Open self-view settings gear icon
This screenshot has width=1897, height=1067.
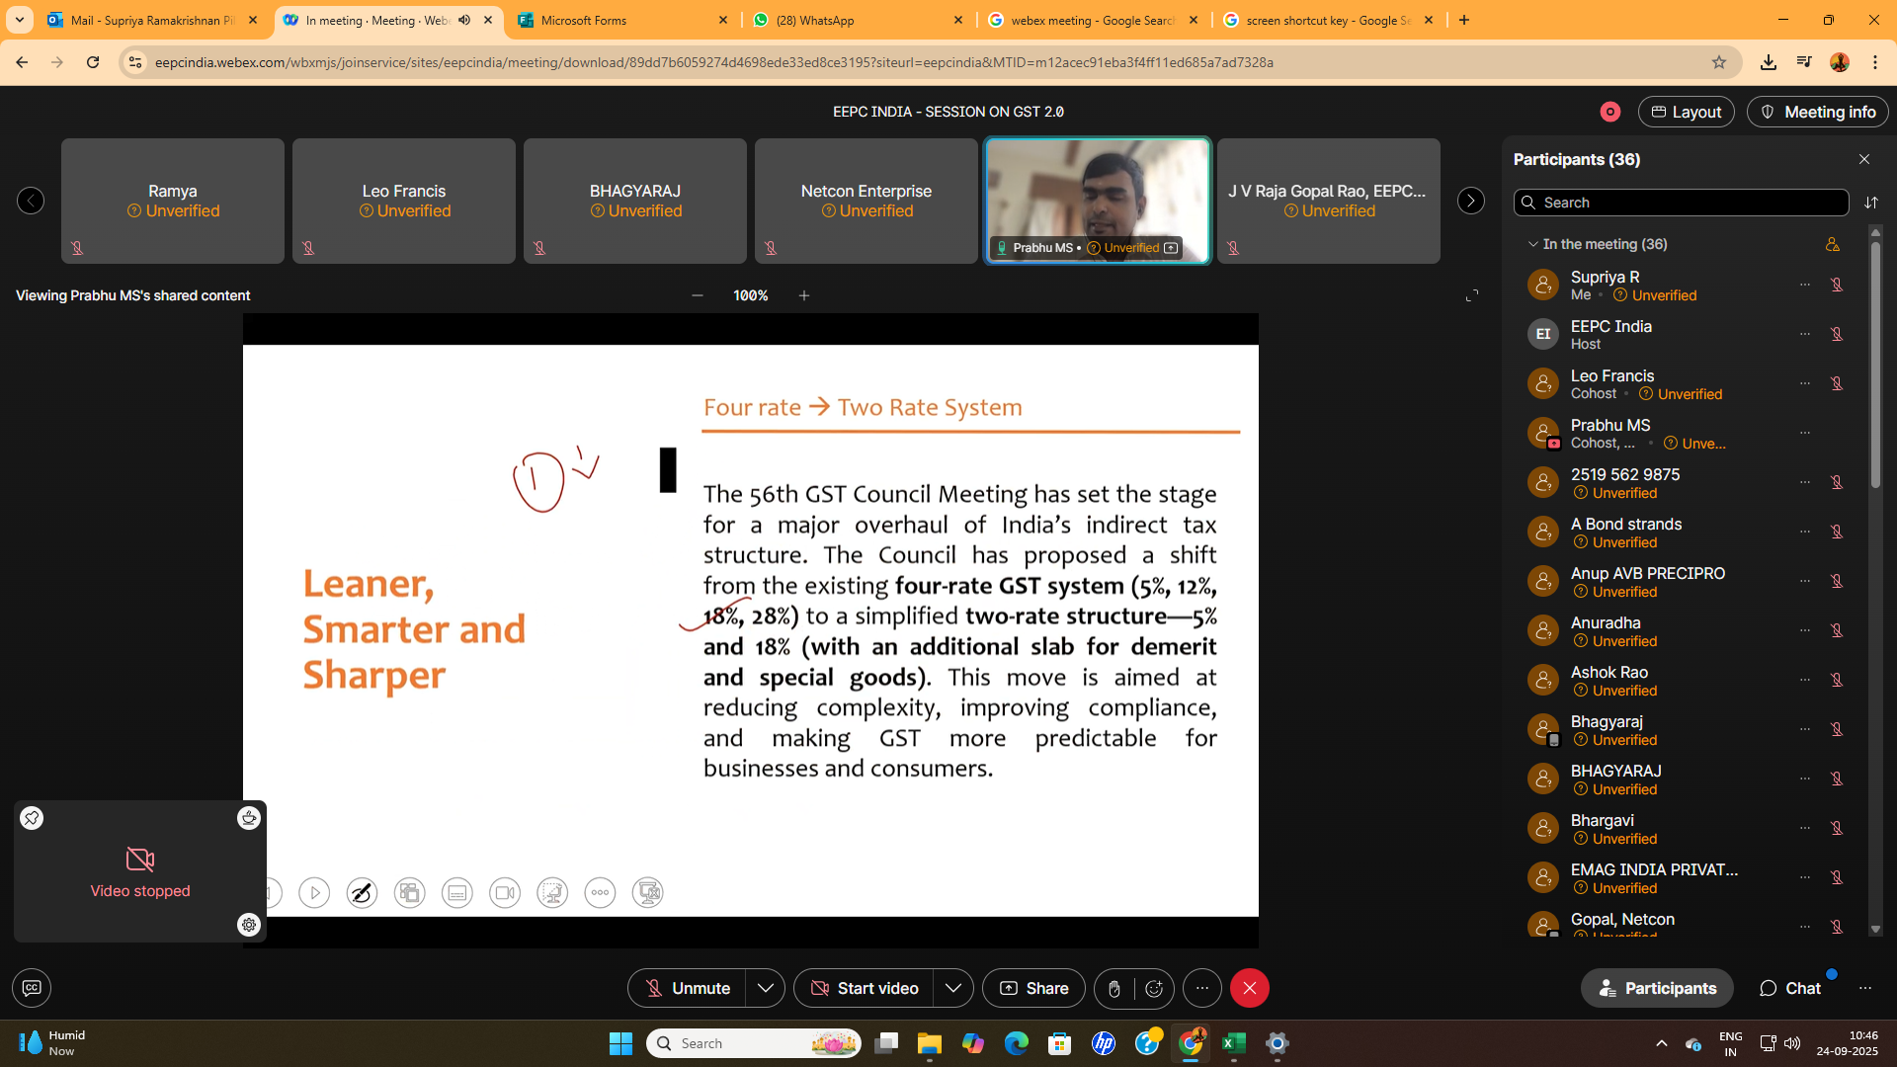click(x=249, y=925)
